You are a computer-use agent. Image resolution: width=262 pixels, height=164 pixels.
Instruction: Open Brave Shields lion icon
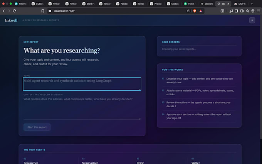[x=195, y=11]
